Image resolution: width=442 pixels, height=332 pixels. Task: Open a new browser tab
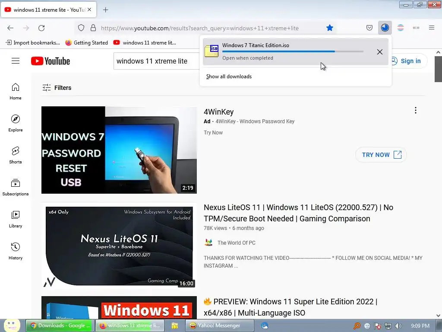[105, 10]
